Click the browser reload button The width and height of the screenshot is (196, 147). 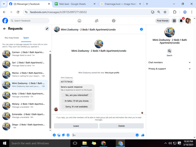[x=18, y=12]
